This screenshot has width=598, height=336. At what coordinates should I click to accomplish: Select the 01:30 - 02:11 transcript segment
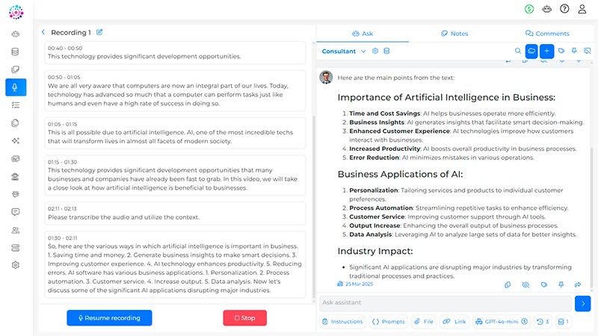[x=175, y=264]
